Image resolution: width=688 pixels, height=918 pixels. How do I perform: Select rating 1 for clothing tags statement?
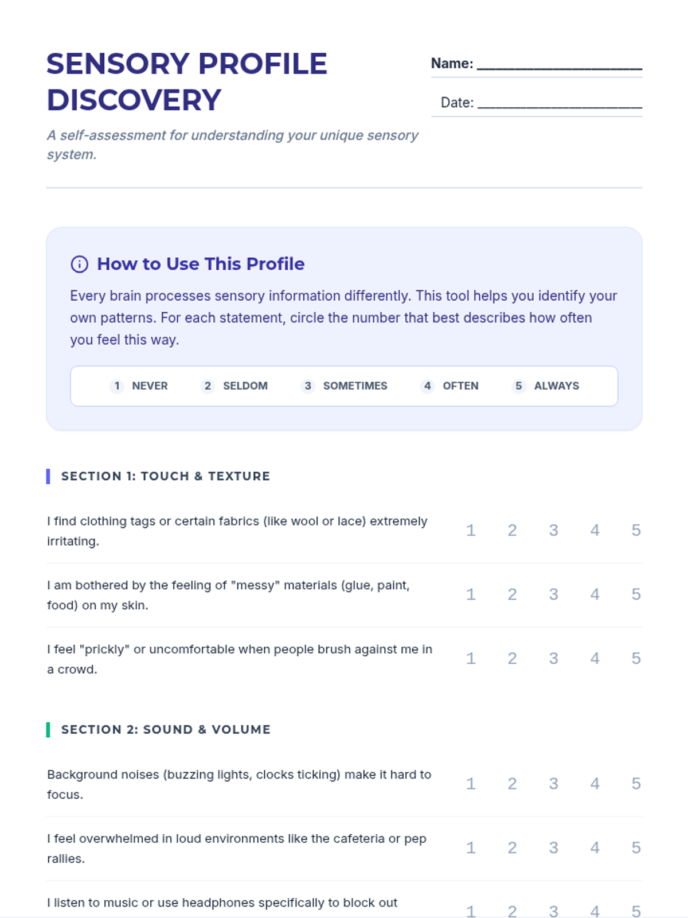tap(471, 530)
